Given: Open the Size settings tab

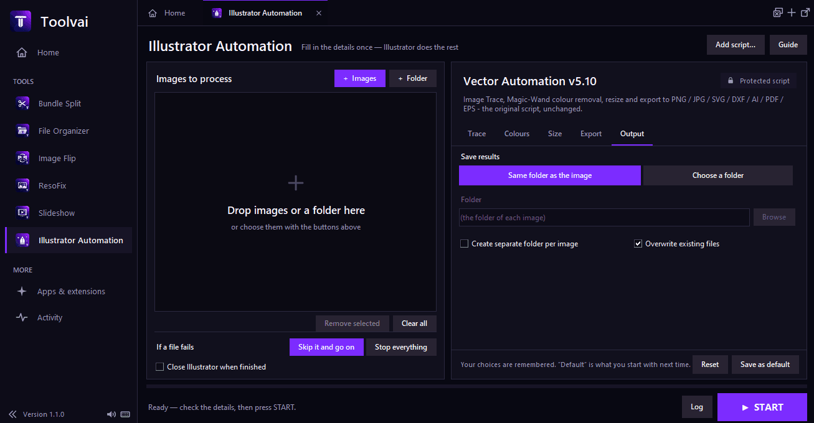Looking at the screenshot, I should click(555, 134).
